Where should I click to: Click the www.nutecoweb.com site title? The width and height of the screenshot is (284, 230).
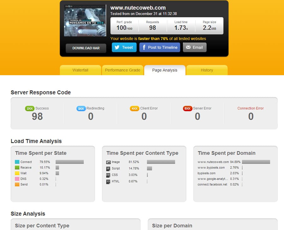coord(138,8)
